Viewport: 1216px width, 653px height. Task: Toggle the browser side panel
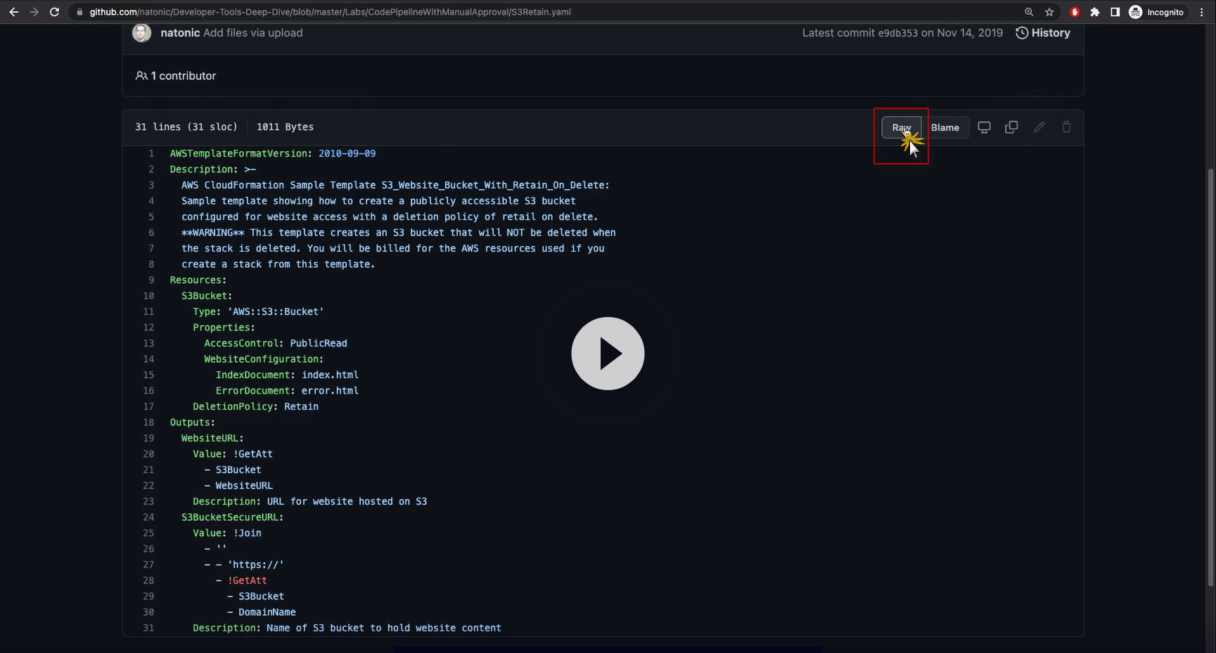(1115, 12)
